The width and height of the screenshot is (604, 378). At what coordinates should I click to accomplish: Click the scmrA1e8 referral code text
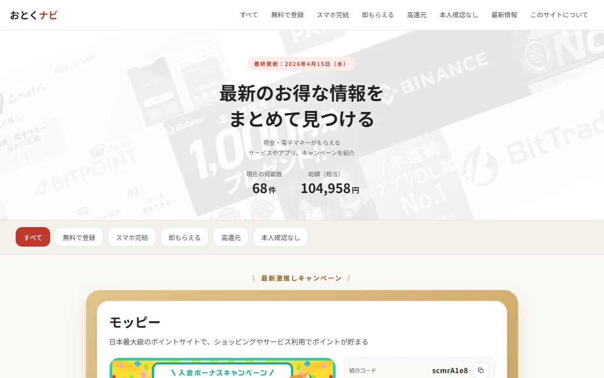(x=450, y=370)
